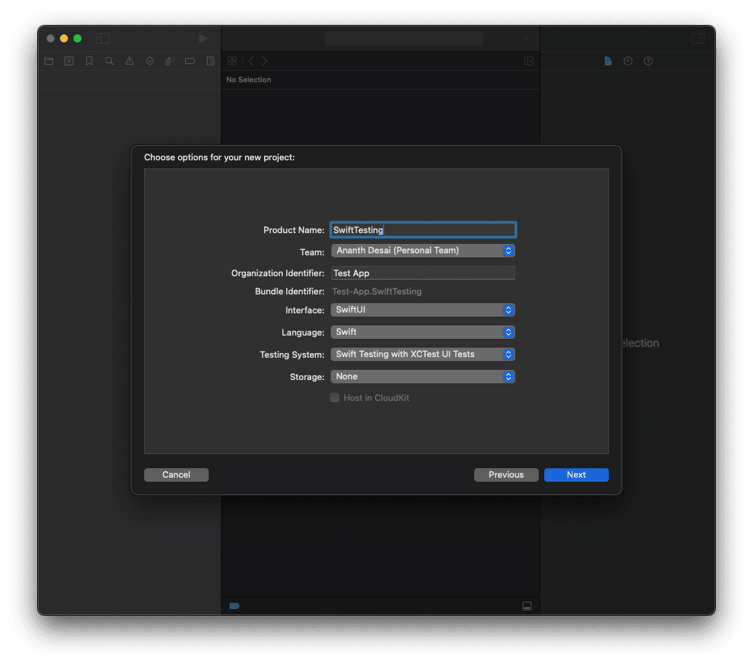This screenshot has width=753, height=665.
Task: Edit the Organization Identifier field
Action: (423, 273)
